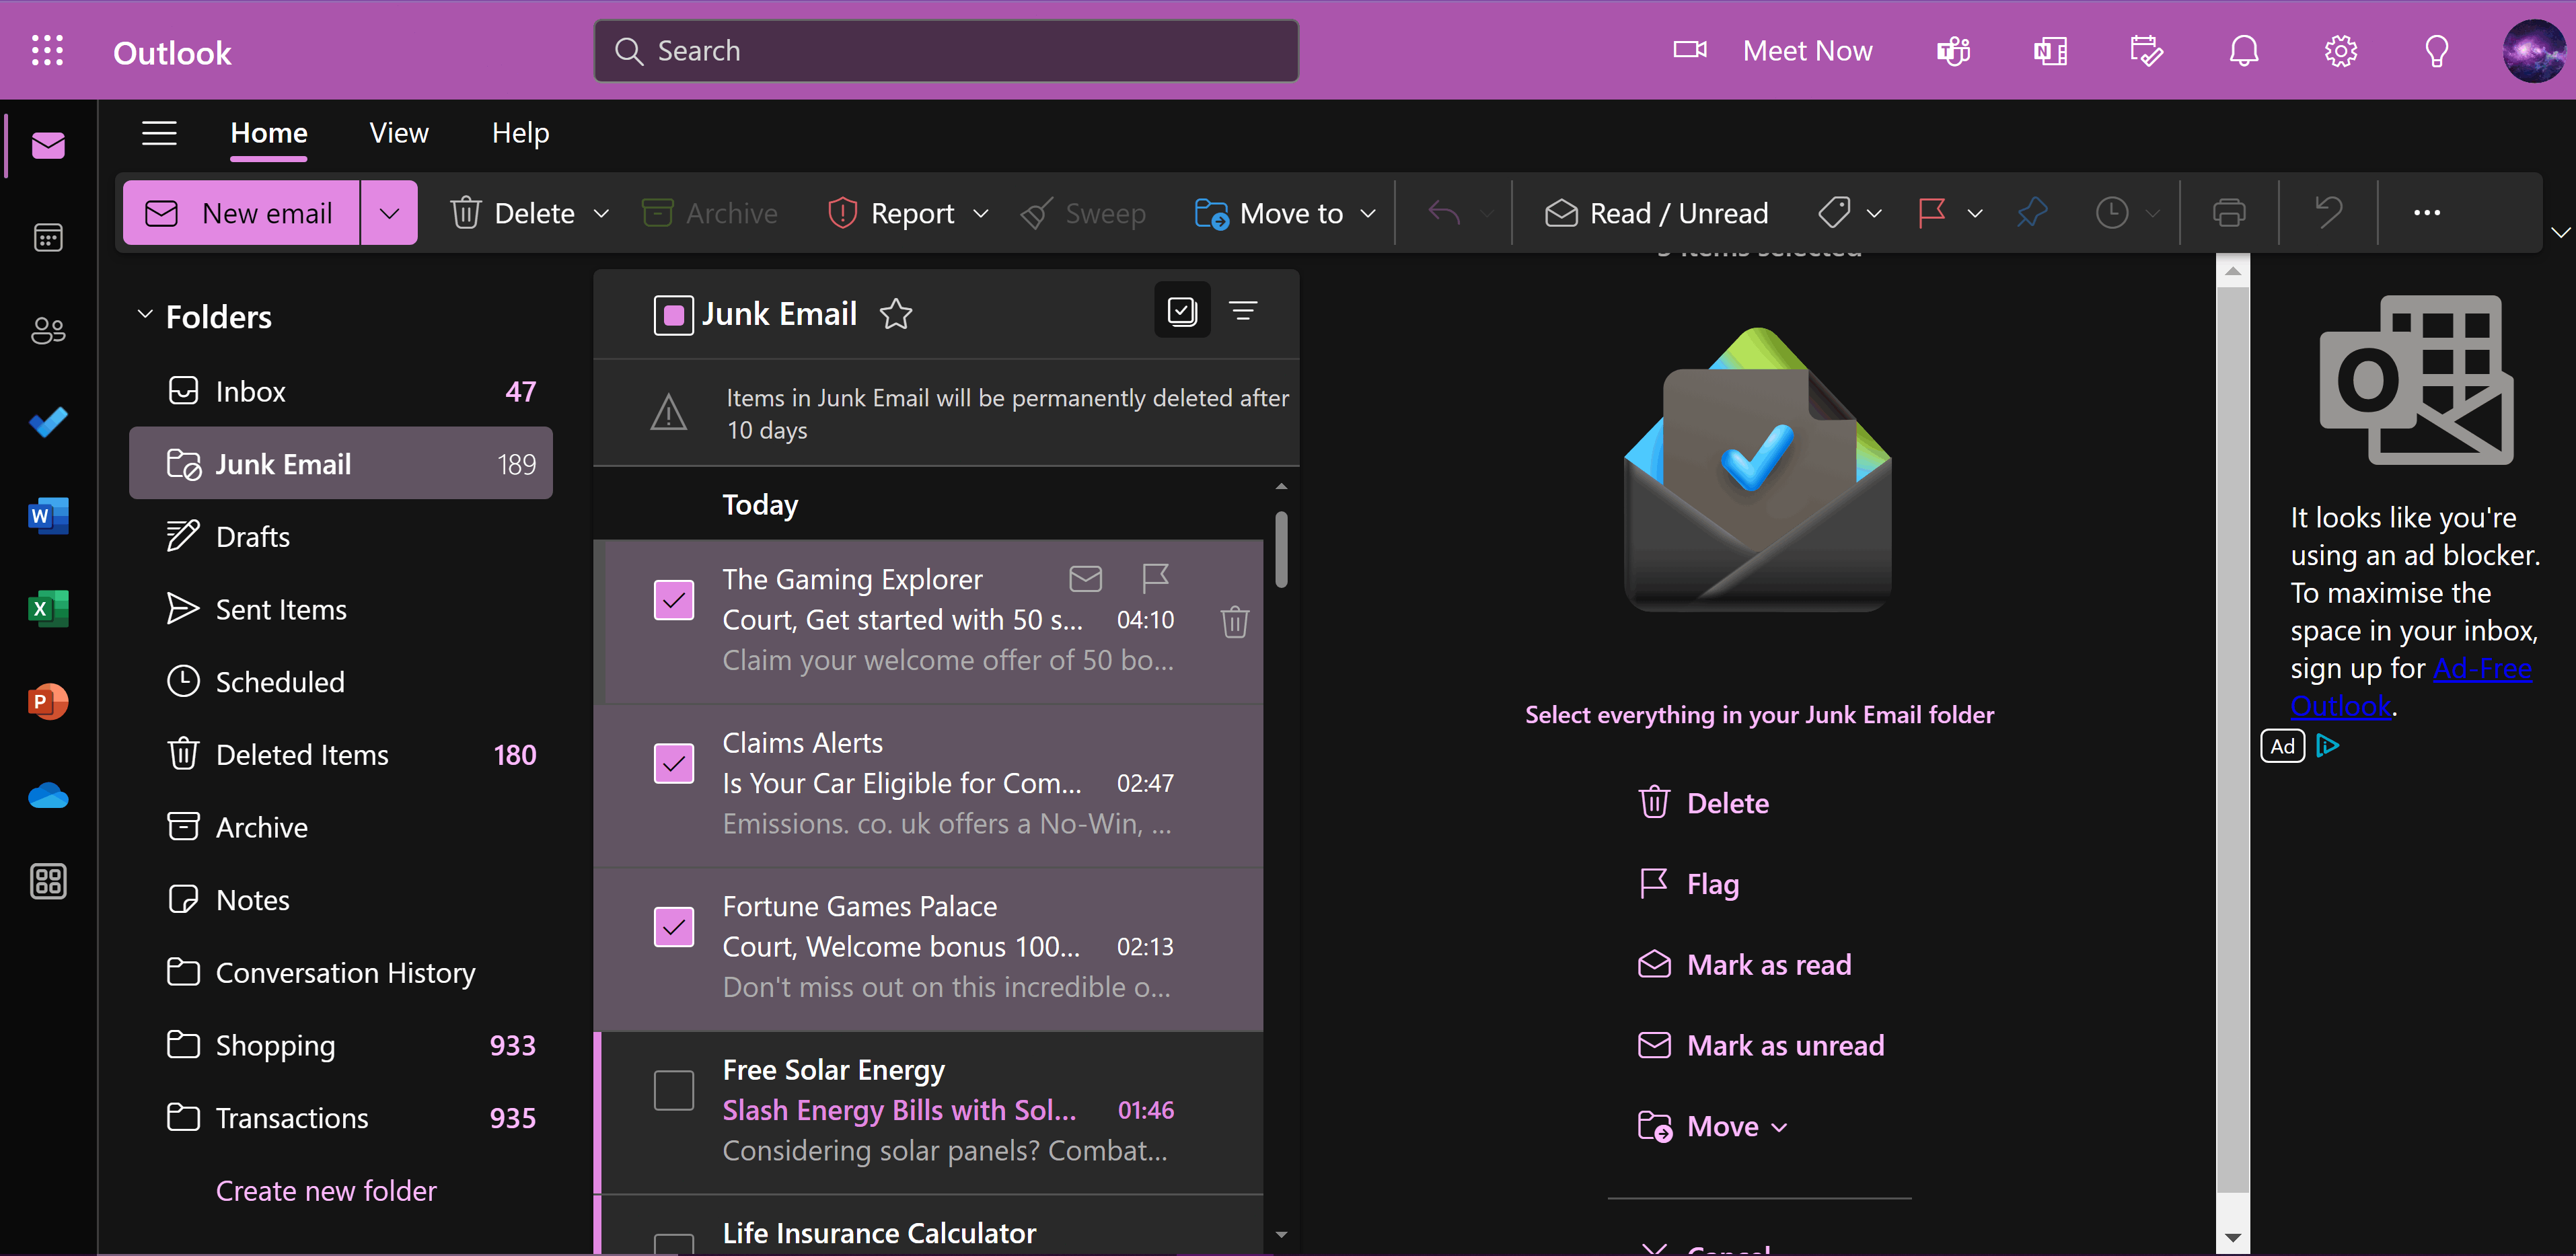The height and width of the screenshot is (1256, 2576).
Task: Open the Settings gear
Action: click(x=2340, y=50)
